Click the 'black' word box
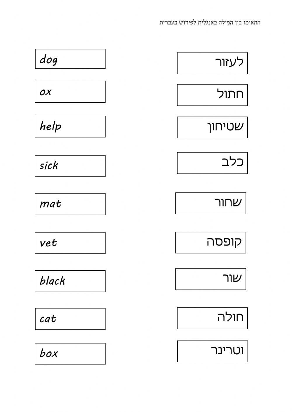The height and width of the screenshot is (412, 292). pos(70,281)
